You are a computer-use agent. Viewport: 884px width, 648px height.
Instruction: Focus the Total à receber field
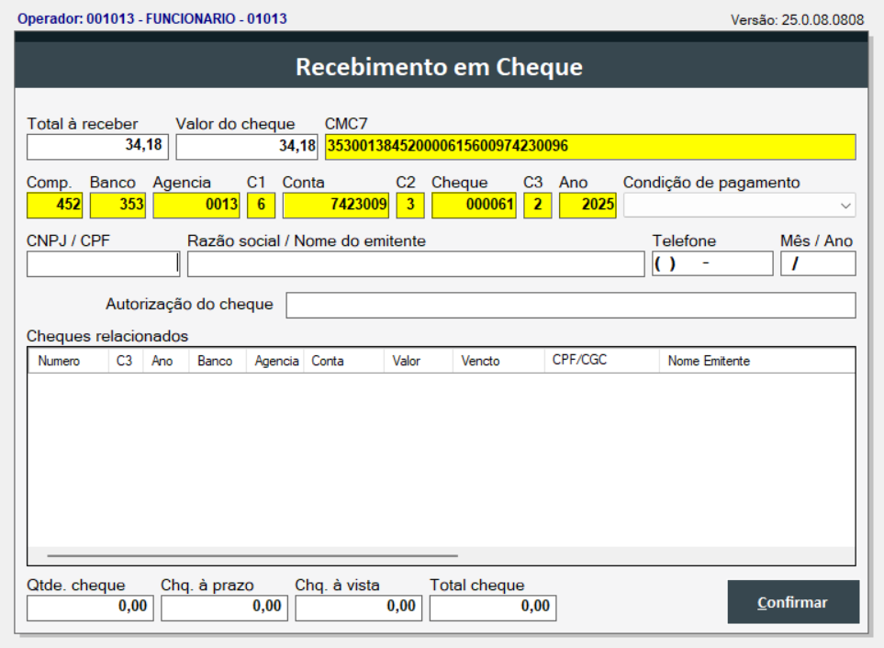coord(97,147)
